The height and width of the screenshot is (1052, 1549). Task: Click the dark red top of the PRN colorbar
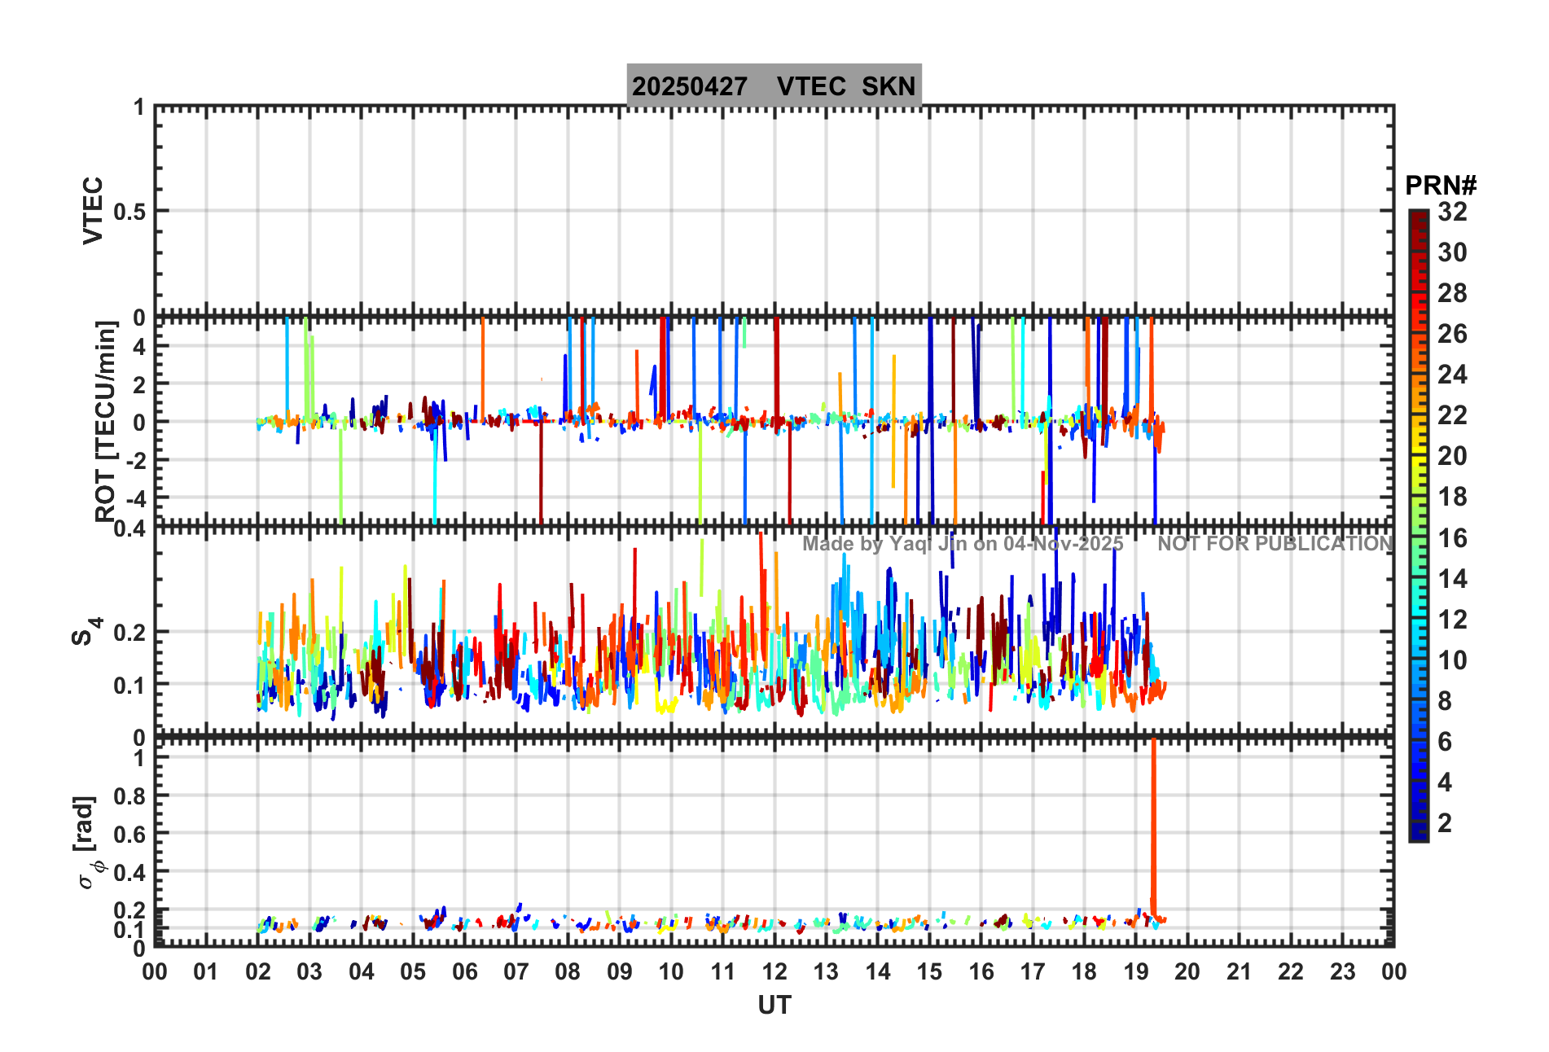1418,220
